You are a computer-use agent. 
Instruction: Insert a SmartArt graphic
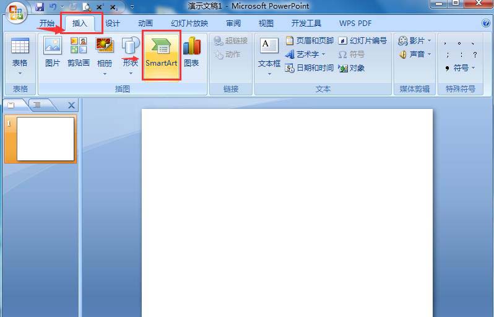162,56
